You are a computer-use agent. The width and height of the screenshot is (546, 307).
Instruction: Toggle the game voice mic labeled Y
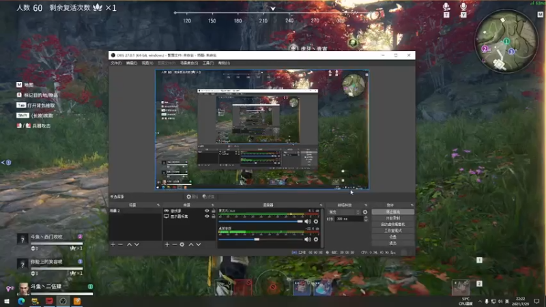click(x=463, y=10)
